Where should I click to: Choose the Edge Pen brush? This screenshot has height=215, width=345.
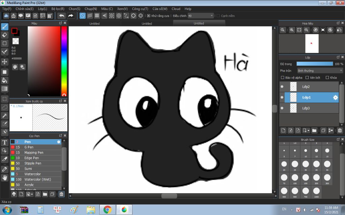pyautogui.click(x=36, y=158)
